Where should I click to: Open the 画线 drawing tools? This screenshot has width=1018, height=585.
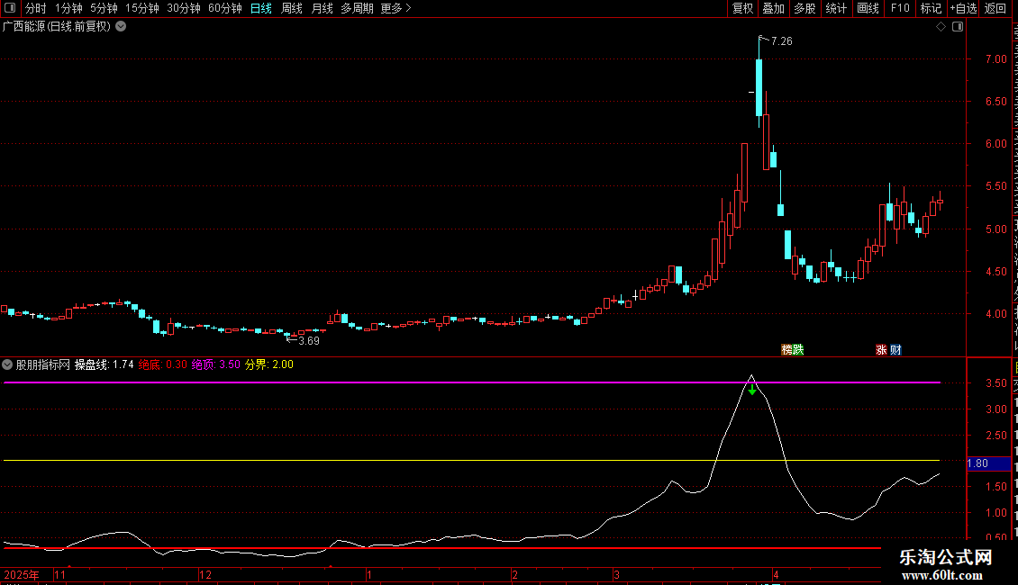pyautogui.click(x=868, y=8)
